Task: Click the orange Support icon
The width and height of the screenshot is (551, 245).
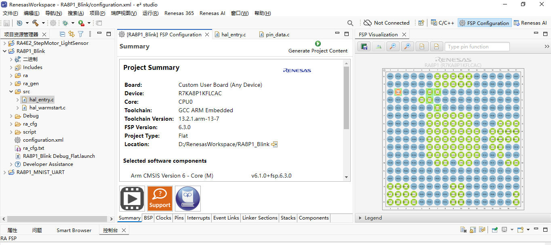Action: [160, 199]
